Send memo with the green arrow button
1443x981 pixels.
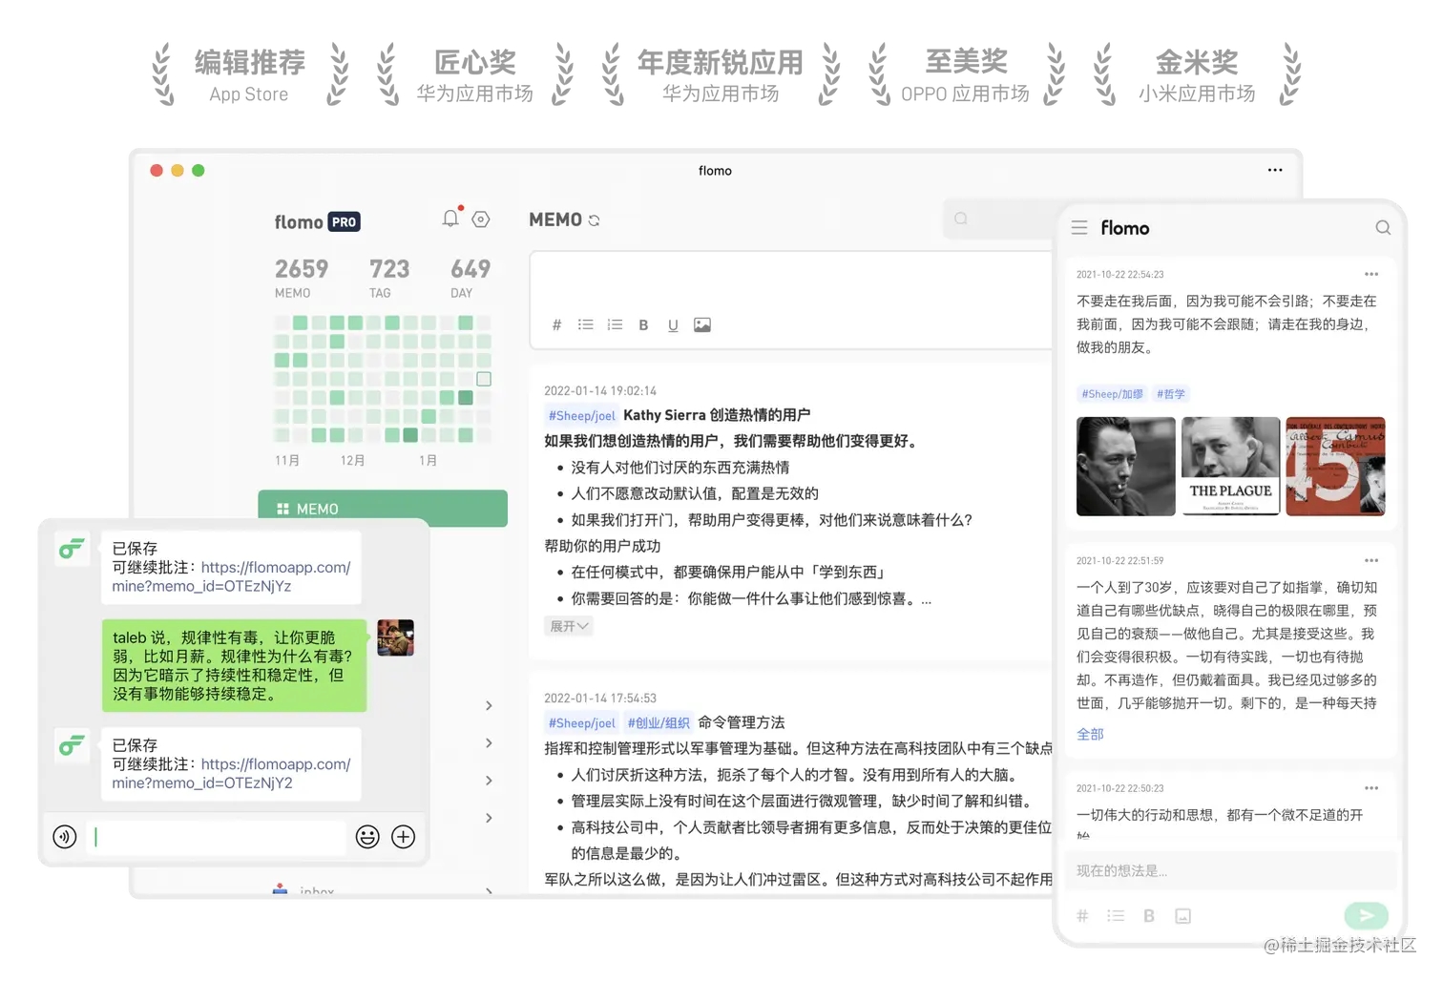tap(1367, 915)
